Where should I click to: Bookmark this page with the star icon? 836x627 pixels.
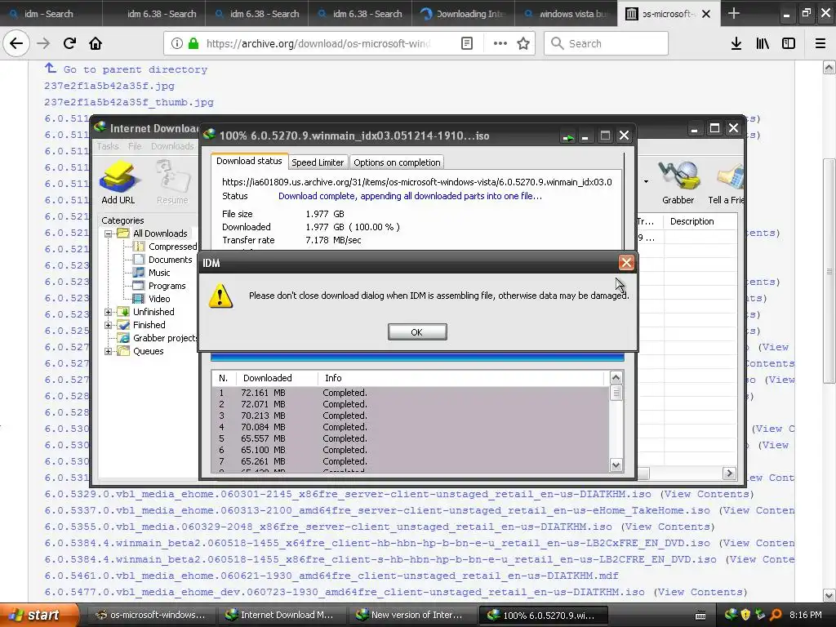[x=523, y=44]
